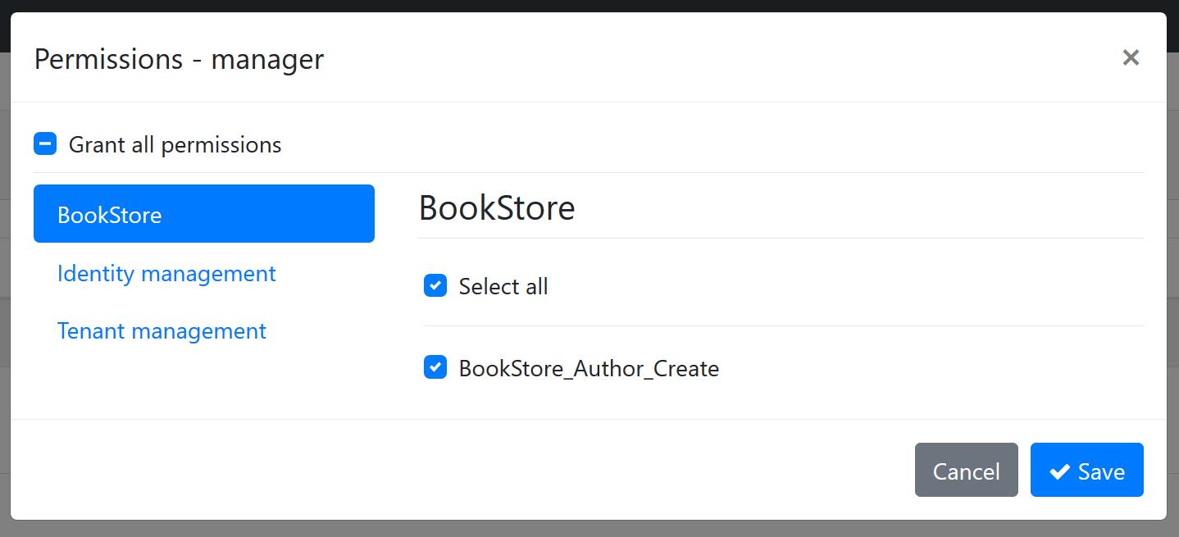Click the Select all label text
Screen dimensions: 1179x537
(503, 285)
